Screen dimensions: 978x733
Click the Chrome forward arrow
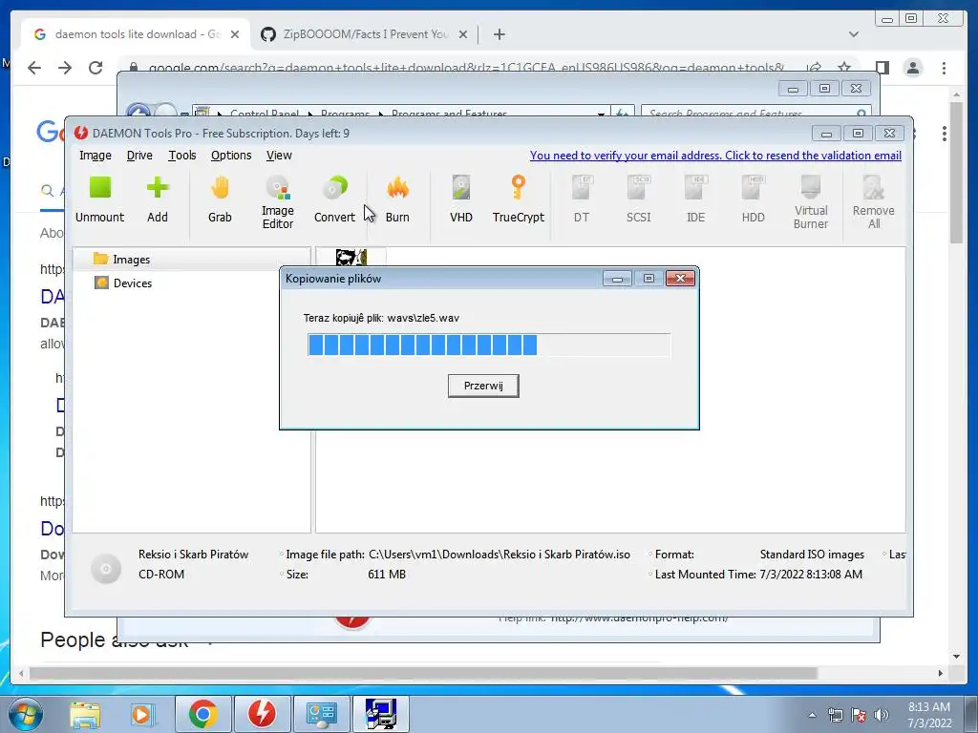tap(65, 68)
